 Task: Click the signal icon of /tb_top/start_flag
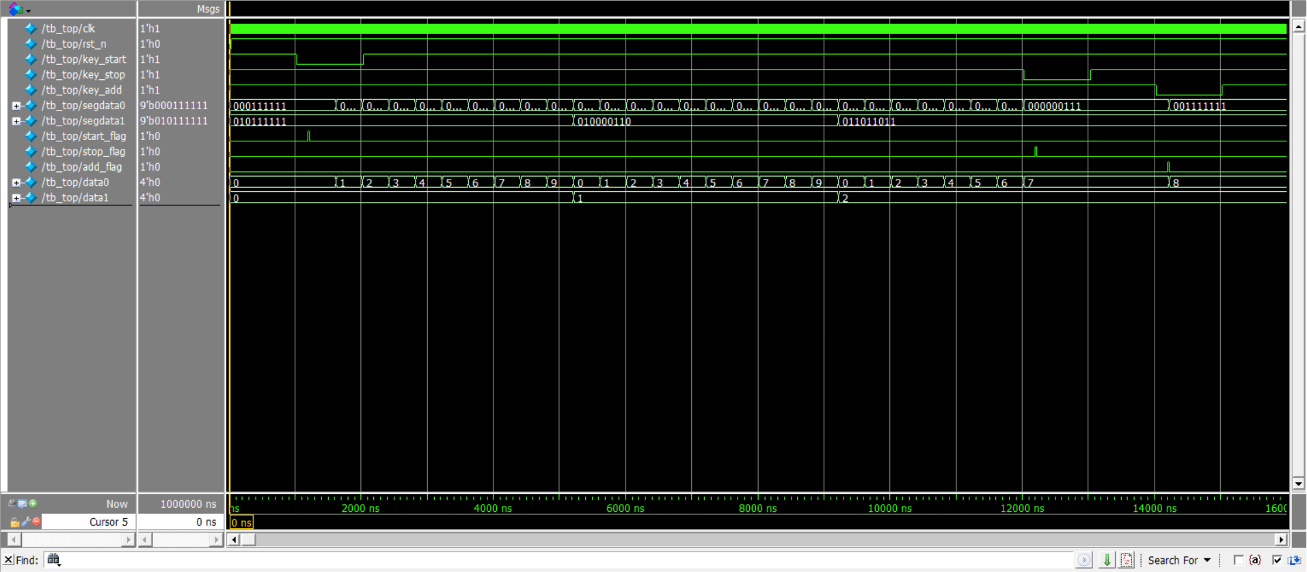point(31,137)
